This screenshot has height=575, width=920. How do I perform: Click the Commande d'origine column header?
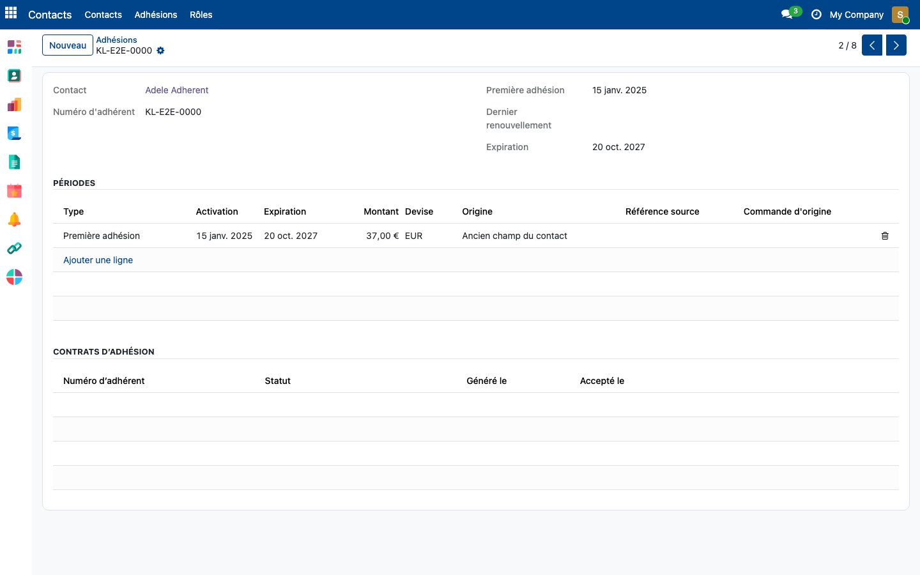click(x=787, y=211)
